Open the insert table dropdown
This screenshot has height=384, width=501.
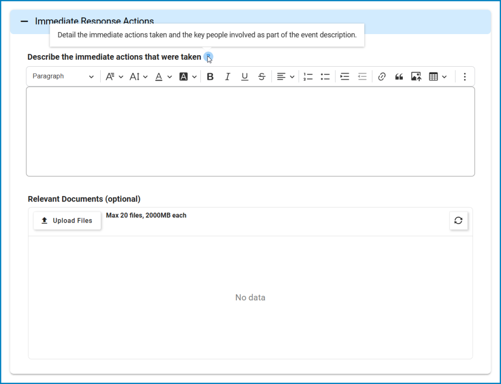(437, 76)
